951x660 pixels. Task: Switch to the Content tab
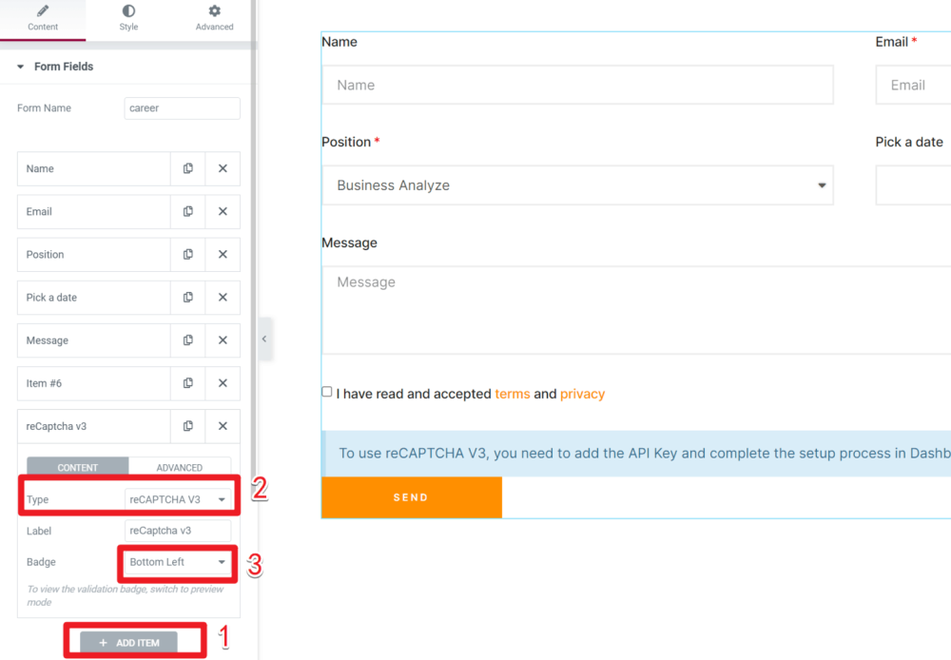43,19
